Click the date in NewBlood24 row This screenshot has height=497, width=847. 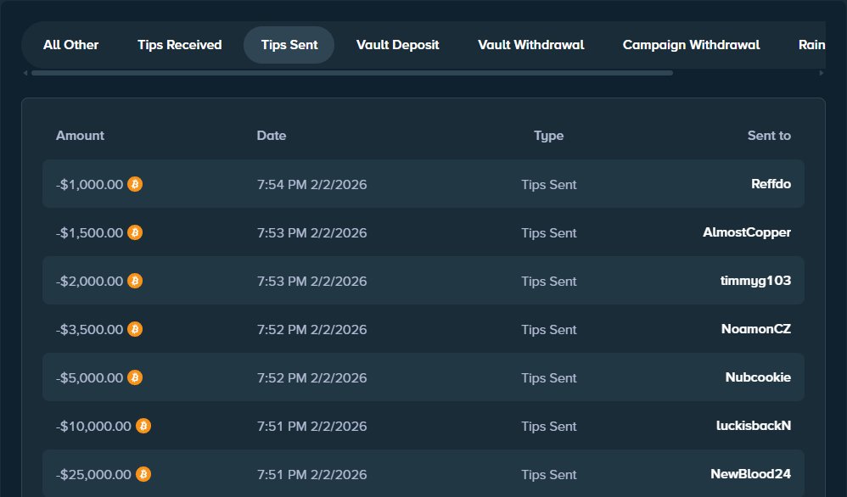[311, 475]
